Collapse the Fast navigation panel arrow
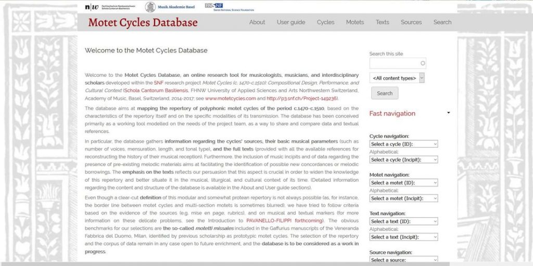This screenshot has width=533, height=266. click(x=448, y=113)
